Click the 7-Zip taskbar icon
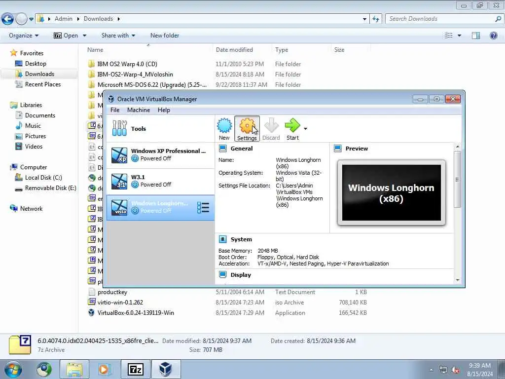The image size is (505, 379). point(135,370)
